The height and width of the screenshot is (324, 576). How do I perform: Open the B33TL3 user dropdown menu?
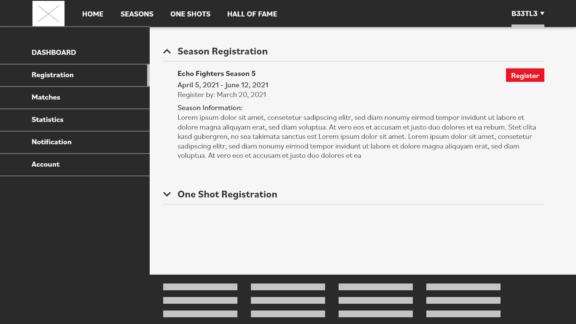tap(528, 13)
